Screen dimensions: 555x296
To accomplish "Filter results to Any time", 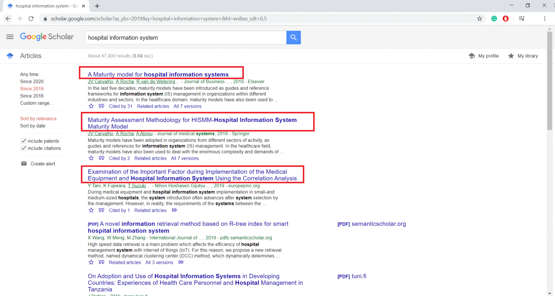I will pyautogui.click(x=29, y=74).
